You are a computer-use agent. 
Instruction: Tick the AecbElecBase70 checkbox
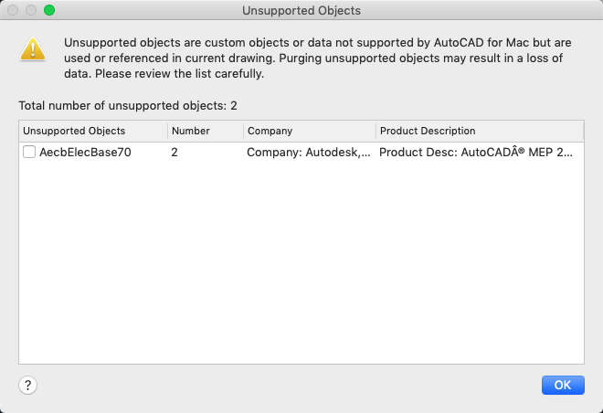point(29,153)
